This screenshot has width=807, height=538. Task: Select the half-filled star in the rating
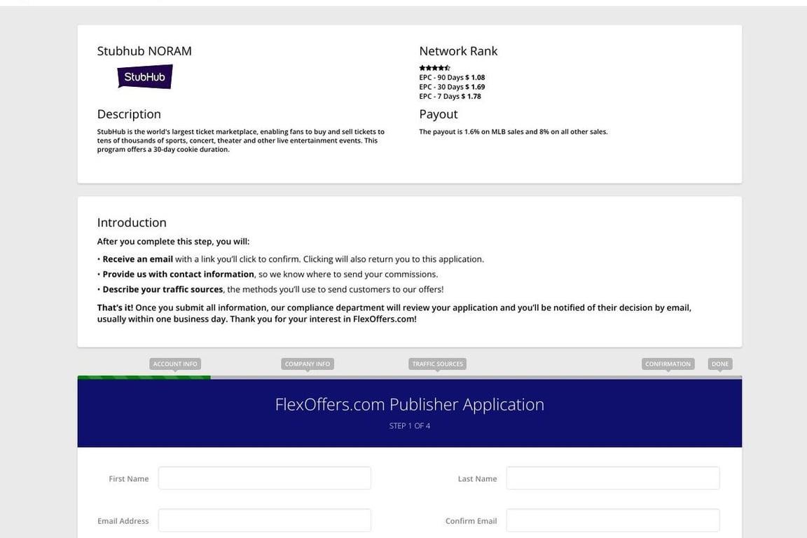coord(448,67)
